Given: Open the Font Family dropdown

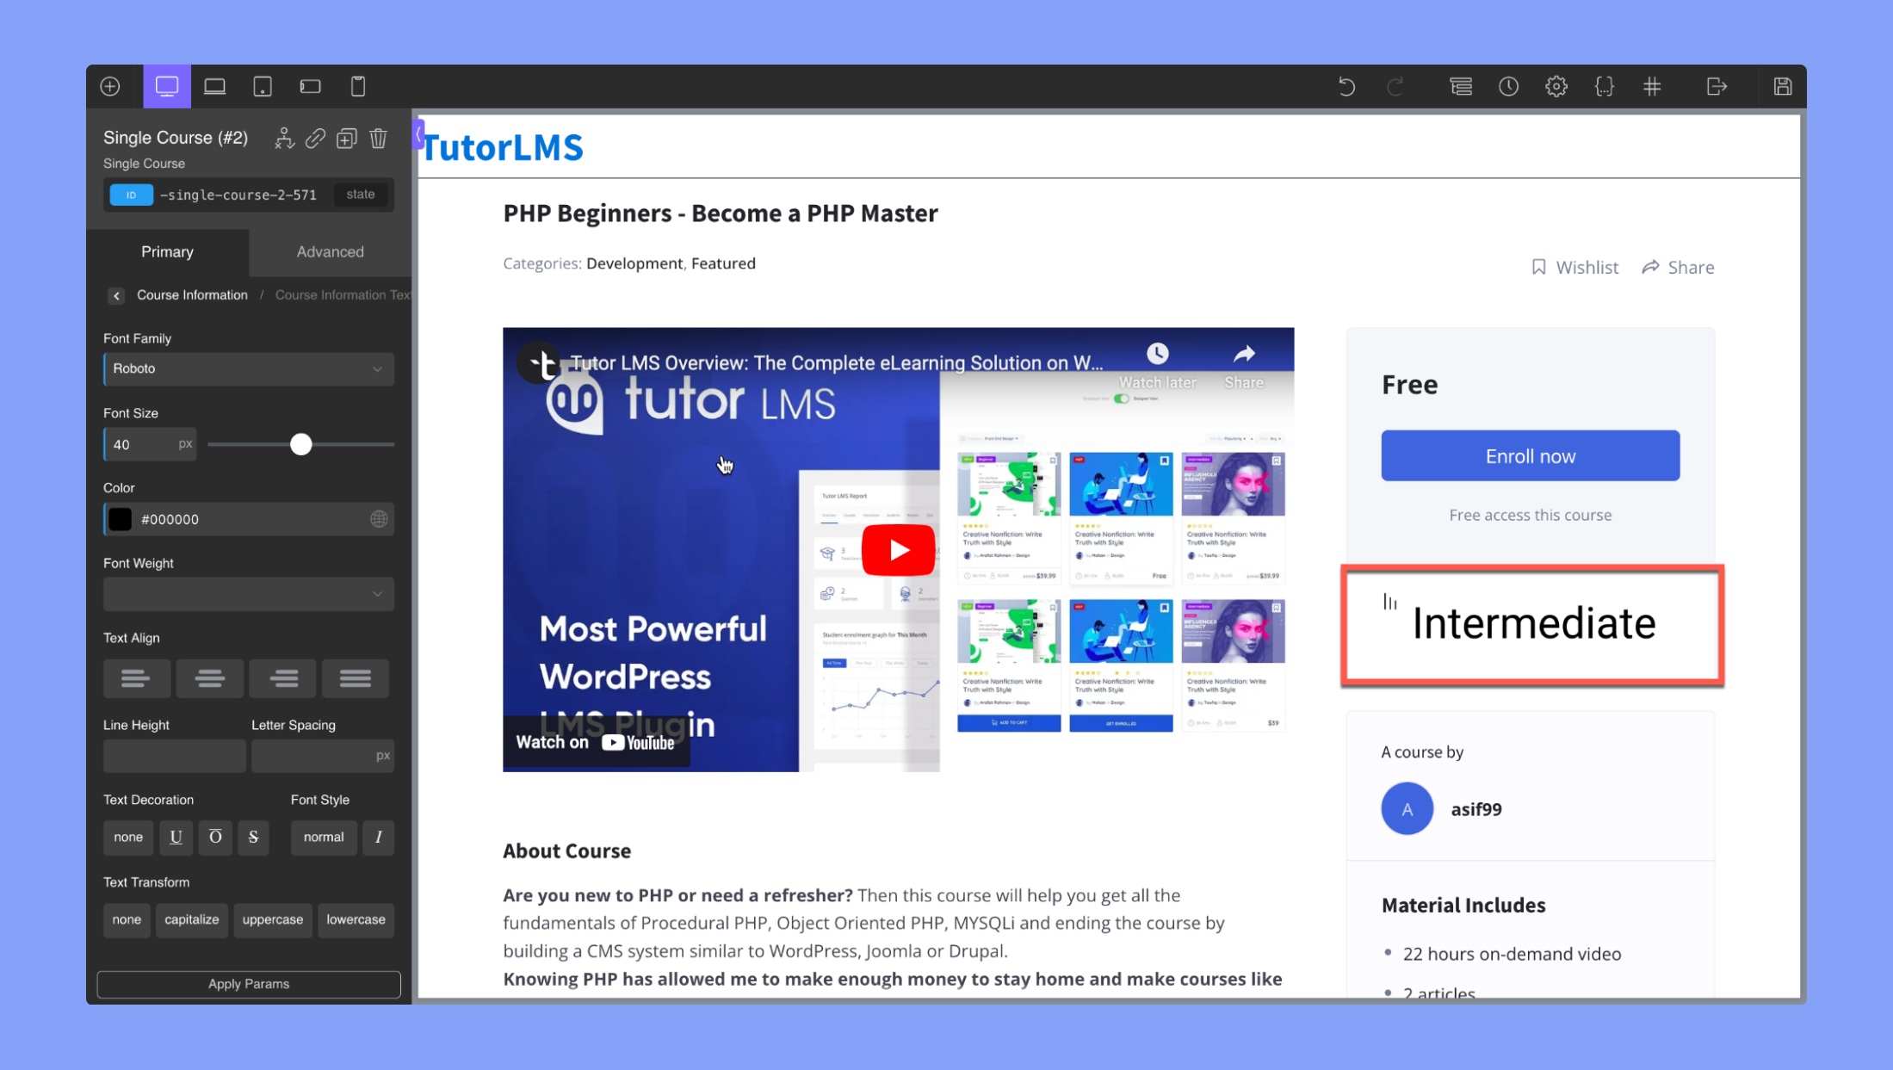Looking at the screenshot, I should pos(249,368).
